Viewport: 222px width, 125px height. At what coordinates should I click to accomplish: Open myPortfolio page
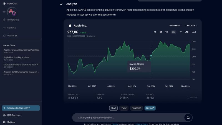(x=13, y=20)
